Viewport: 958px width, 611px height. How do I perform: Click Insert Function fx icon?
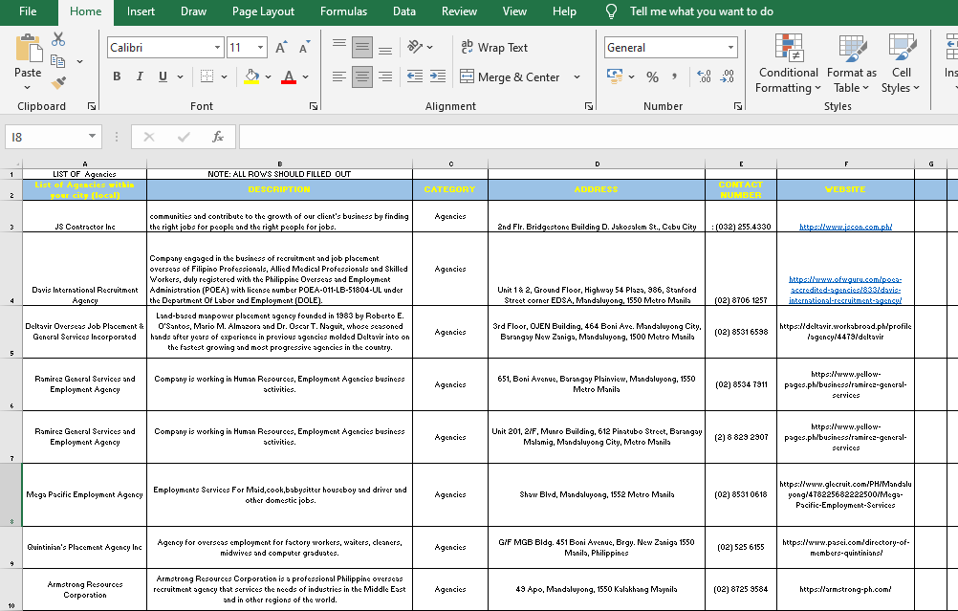tap(217, 137)
